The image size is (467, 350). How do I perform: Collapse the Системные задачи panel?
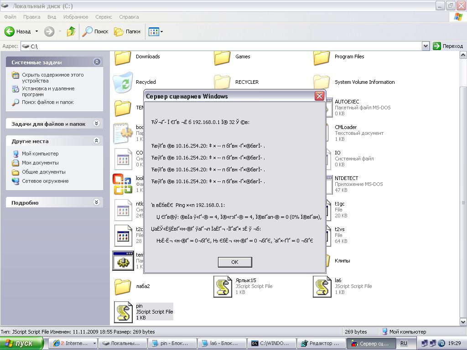(97, 62)
